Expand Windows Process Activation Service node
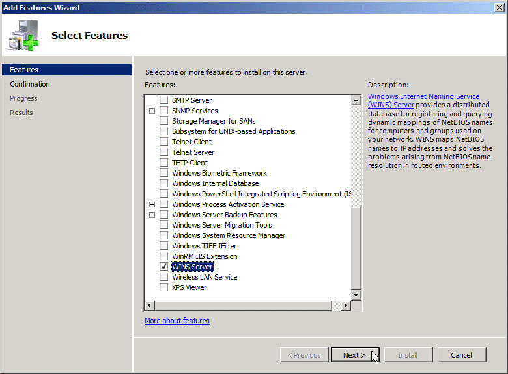This screenshot has width=508, height=374. pos(152,204)
